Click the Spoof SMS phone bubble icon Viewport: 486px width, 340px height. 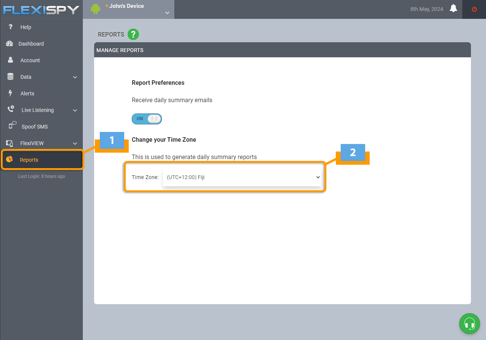point(13,126)
